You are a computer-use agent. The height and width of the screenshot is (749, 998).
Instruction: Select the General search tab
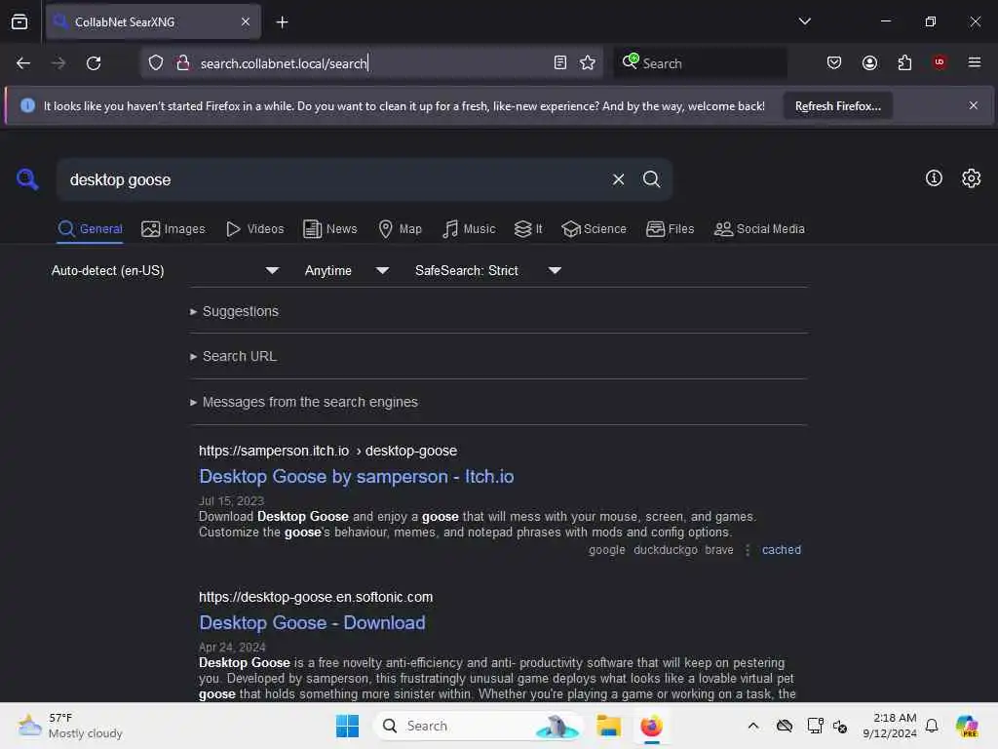click(x=90, y=228)
